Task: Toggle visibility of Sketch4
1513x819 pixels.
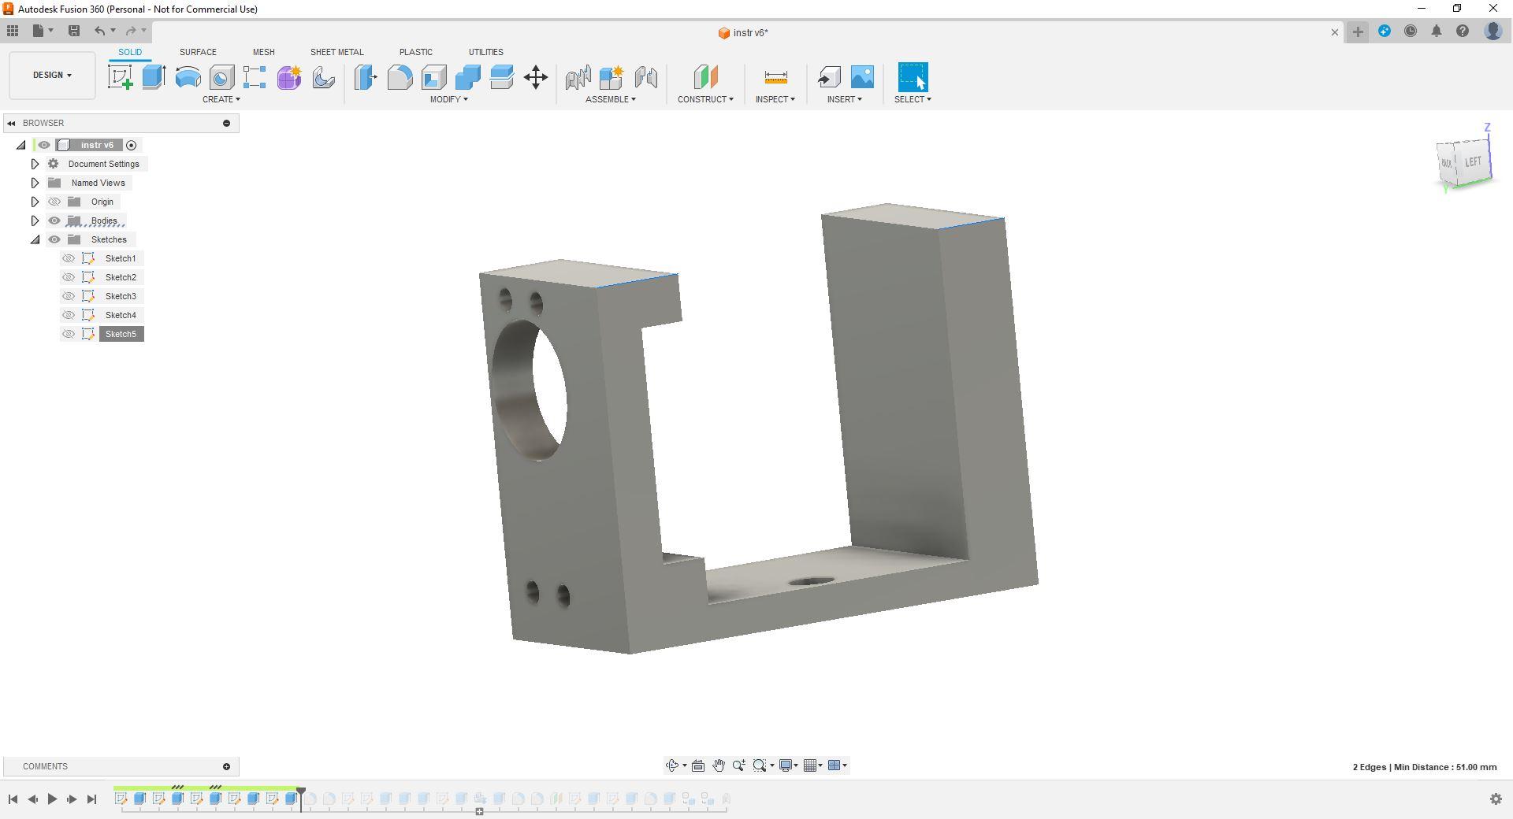Action: coord(69,315)
